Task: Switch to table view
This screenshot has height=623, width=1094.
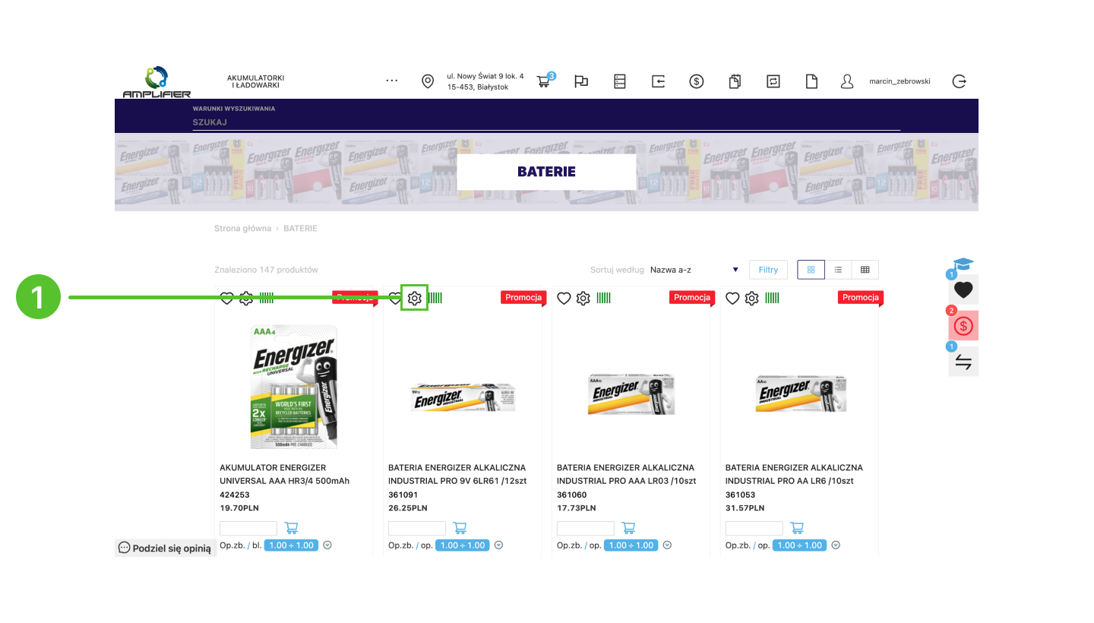Action: (865, 270)
